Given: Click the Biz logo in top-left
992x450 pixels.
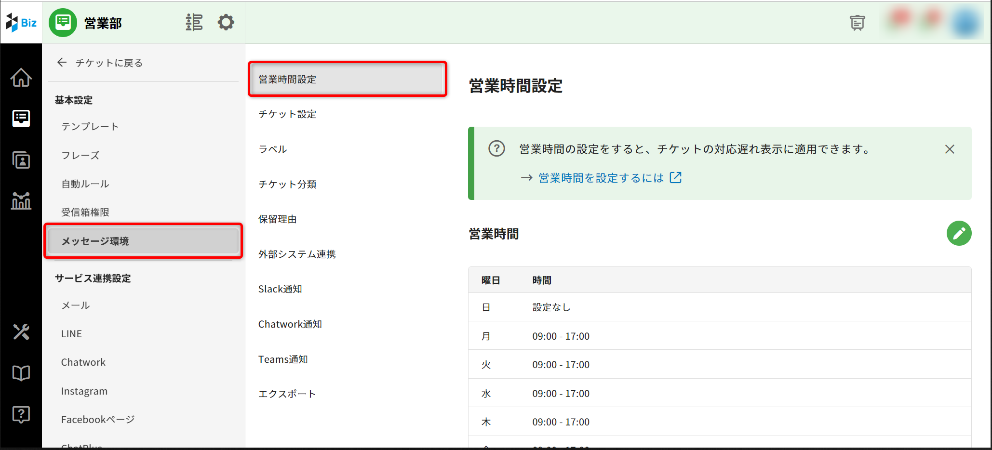Looking at the screenshot, I should pos(21,23).
